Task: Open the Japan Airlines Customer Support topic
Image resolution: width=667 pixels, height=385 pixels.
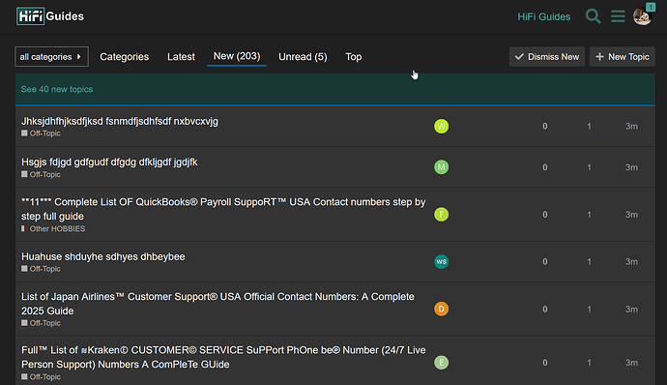Action: [217, 303]
